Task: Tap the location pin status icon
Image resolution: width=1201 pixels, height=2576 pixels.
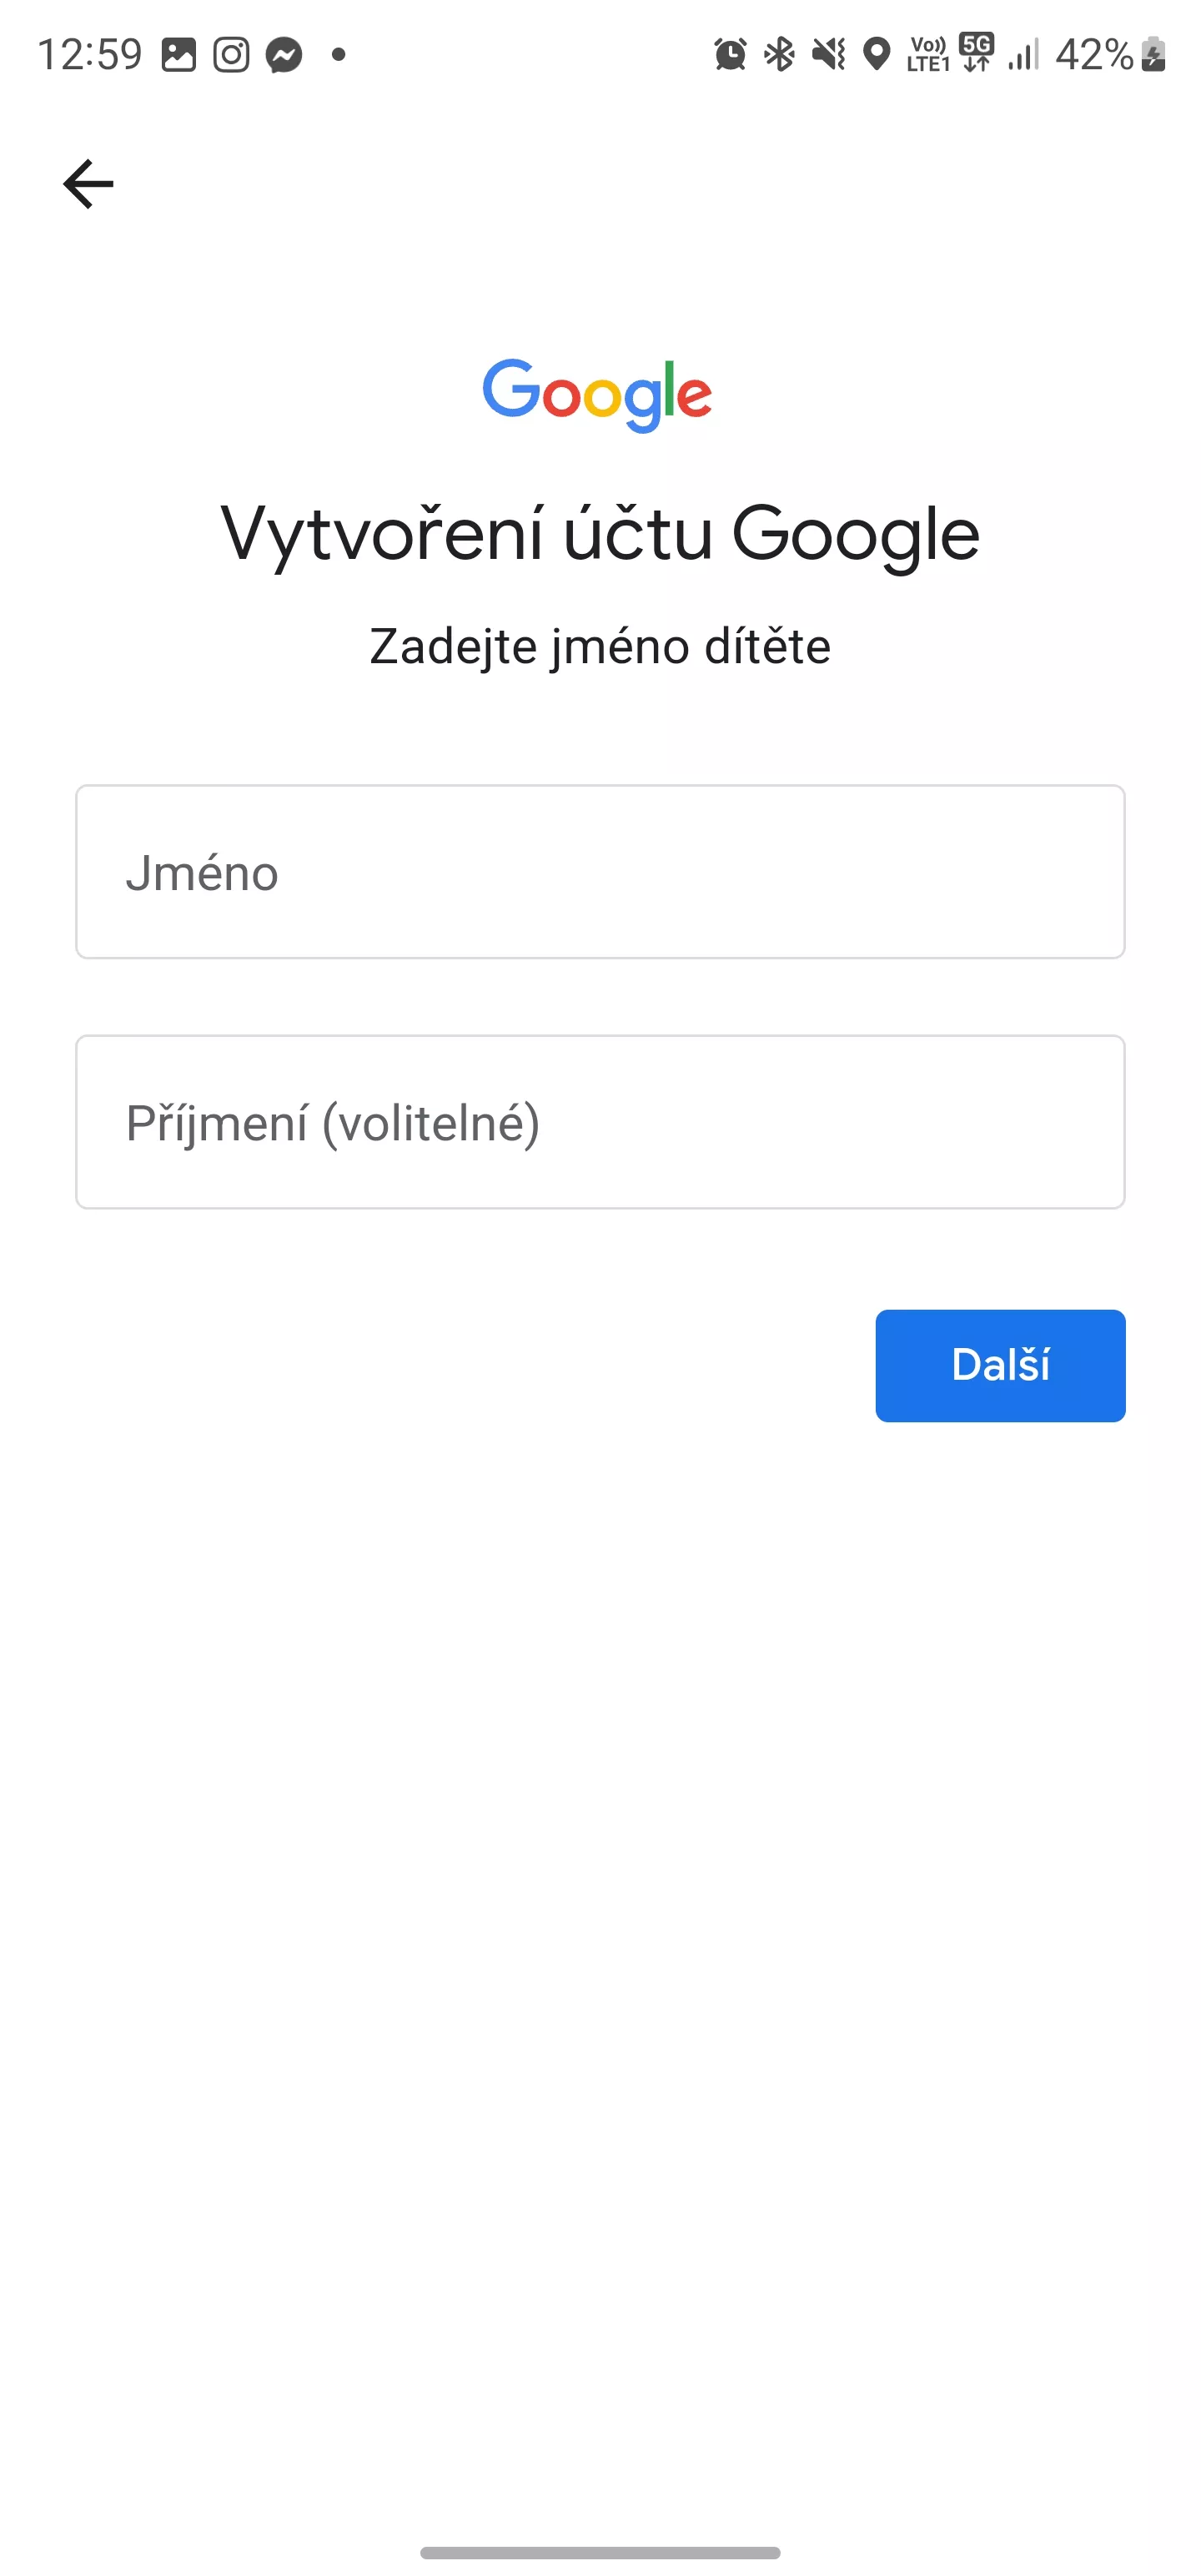Action: [x=877, y=54]
